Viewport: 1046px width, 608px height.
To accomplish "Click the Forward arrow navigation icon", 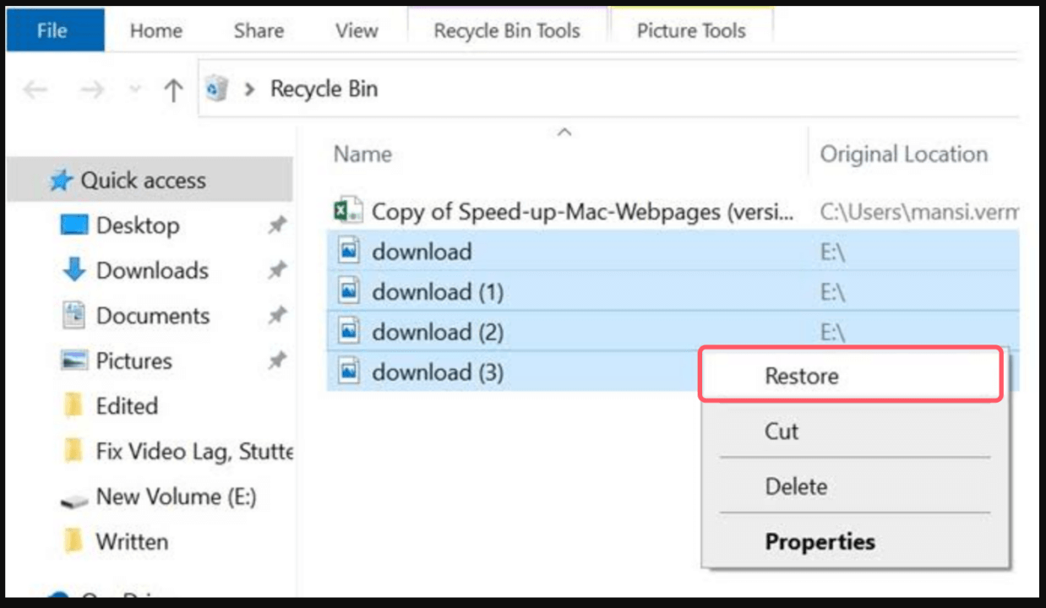I will 91,90.
